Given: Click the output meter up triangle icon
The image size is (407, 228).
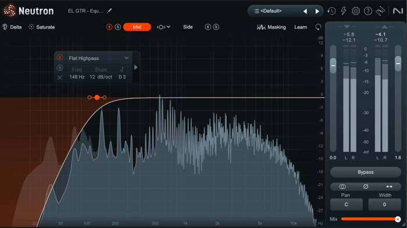Looking at the screenshot, I should tap(384, 27).
